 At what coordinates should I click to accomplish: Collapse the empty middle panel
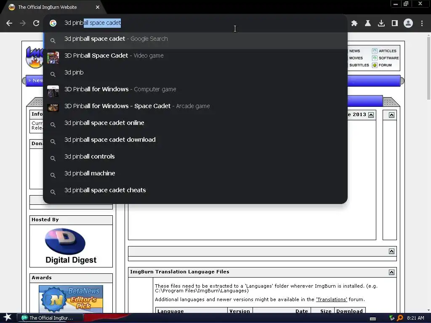pyautogui.click(x=392, y=252)
